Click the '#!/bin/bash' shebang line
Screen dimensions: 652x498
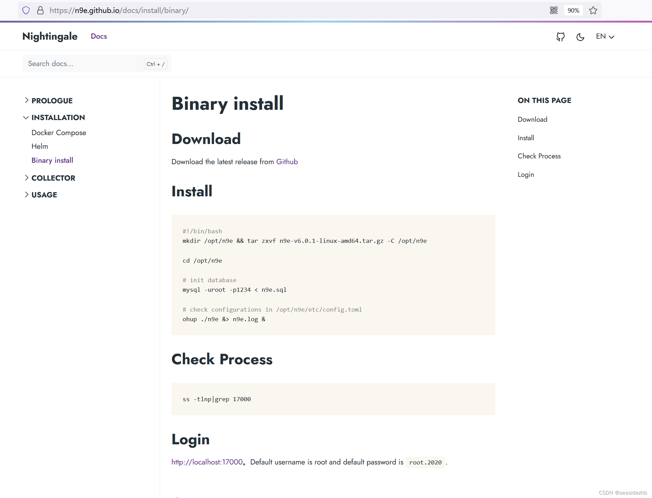[202, 231]
